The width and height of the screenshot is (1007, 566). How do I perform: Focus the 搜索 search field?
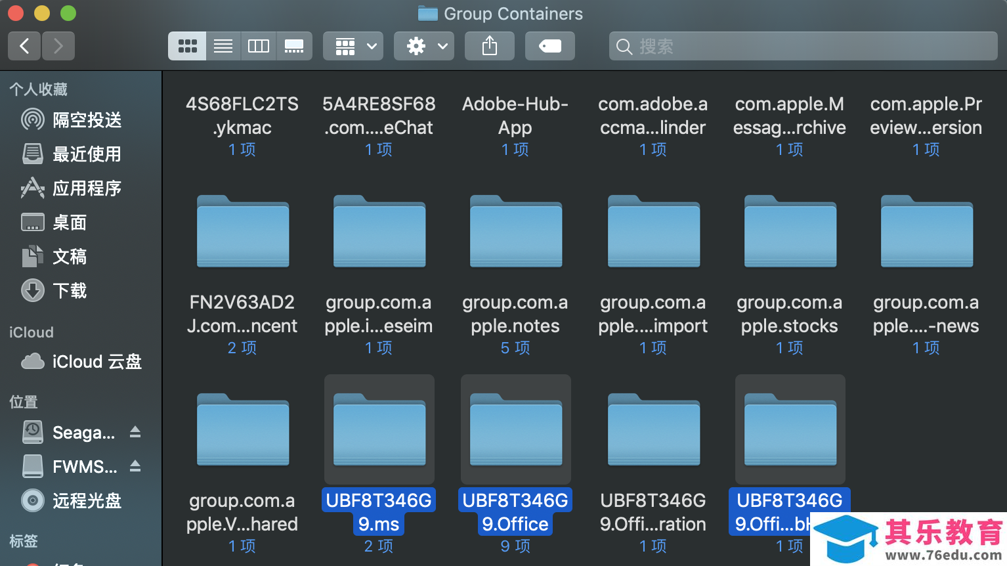click(803, 46)
